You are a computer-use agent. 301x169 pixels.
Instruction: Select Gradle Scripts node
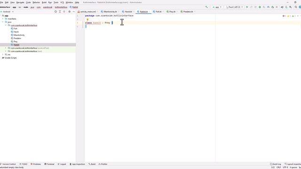pyautogui.click(x=10, y=58)
